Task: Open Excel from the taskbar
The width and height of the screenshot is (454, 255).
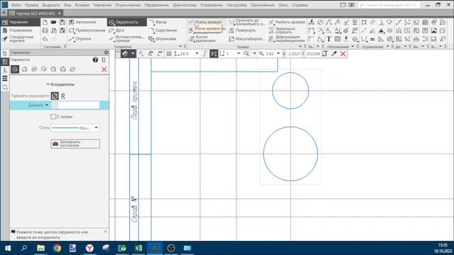Action: 138,248
